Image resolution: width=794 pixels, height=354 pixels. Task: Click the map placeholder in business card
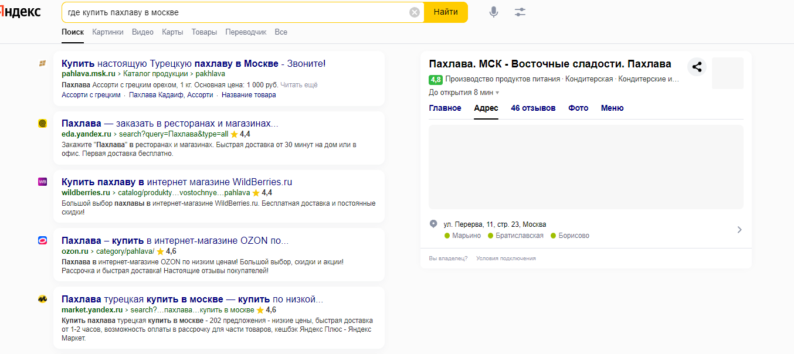click(x=586, y=167)
